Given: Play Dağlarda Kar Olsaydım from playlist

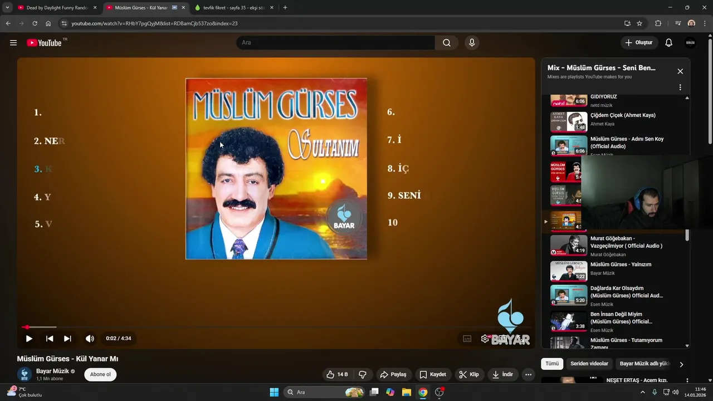Looking at the screenshot, I should 615,295.
